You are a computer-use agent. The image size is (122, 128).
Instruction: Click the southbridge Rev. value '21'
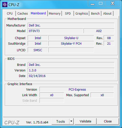coord(109,43)
